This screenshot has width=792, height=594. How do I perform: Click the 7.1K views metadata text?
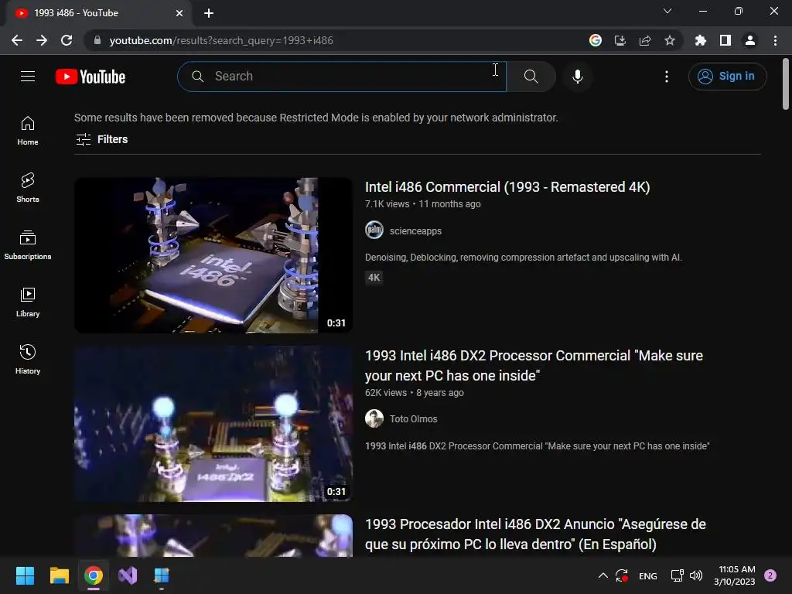tap(387, 204)
